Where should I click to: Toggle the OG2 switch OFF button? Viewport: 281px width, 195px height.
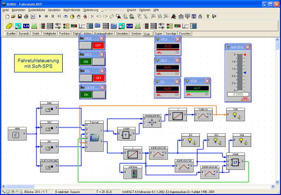tap(98, 46)
